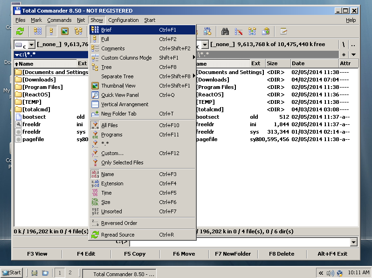The width and height of the screenshot is (372, 278).
Task: Sort by Time in the Show menu
Action: pyautogui.click(x=143, y=193)
